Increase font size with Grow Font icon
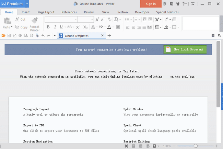This screenshot has height=149, width=223. (97, 20)
